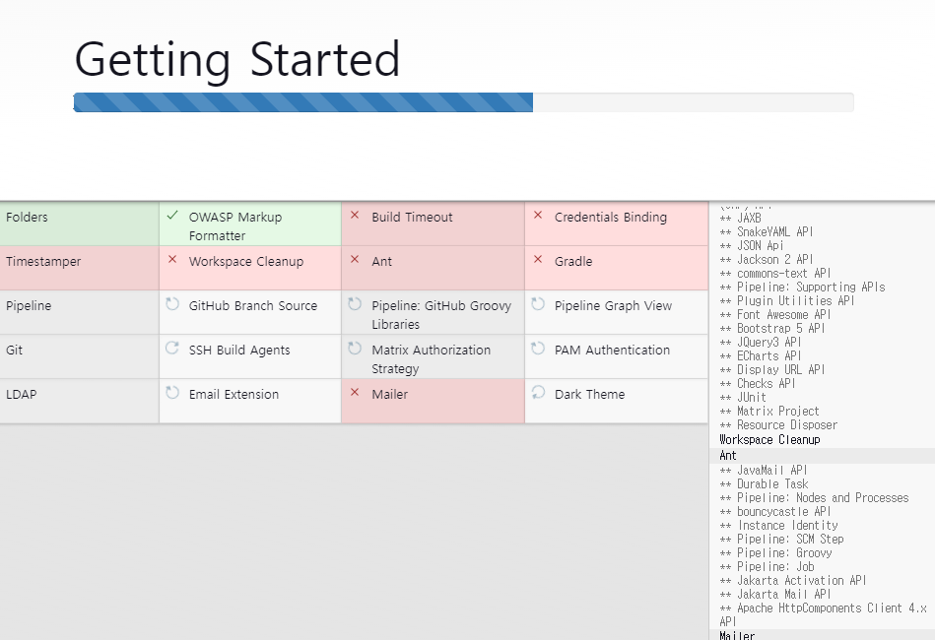Click the GitHub Branch Source label
Viewport: 935px width, 640px height.
coord(253,305)
